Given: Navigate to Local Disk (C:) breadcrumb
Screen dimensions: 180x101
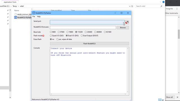Looking at the screenshot, I should [x=5, y=6].
